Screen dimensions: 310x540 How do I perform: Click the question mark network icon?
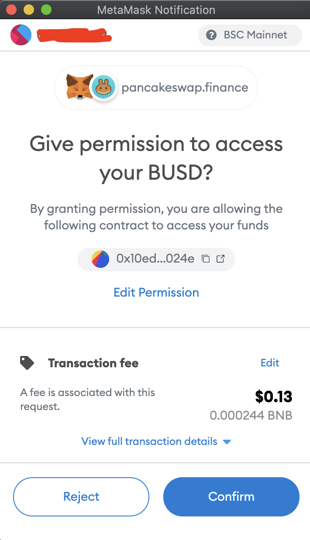click(x=211, y=35)
